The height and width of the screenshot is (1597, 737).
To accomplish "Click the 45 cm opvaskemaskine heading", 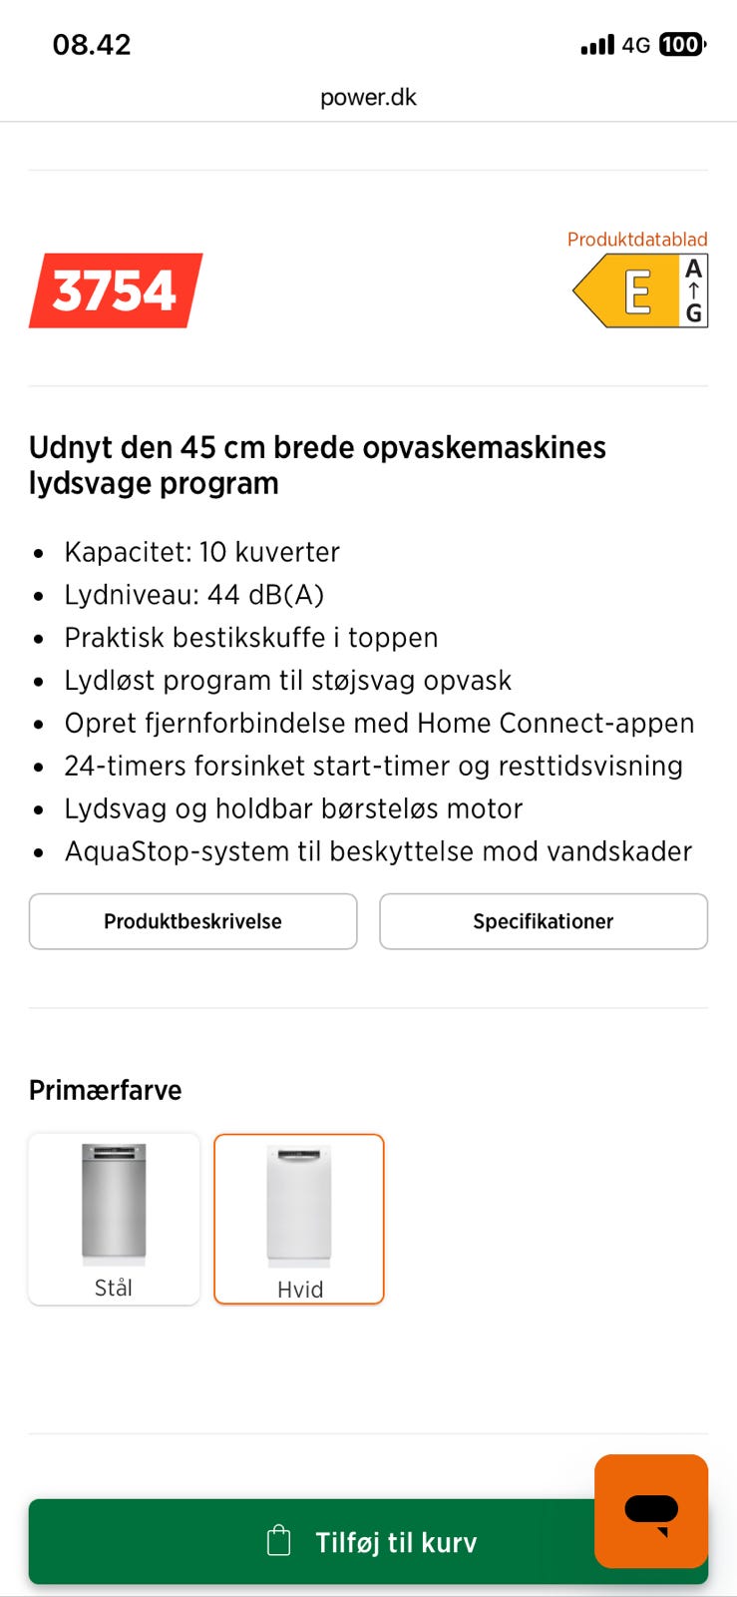I will (x=317, y=465).
